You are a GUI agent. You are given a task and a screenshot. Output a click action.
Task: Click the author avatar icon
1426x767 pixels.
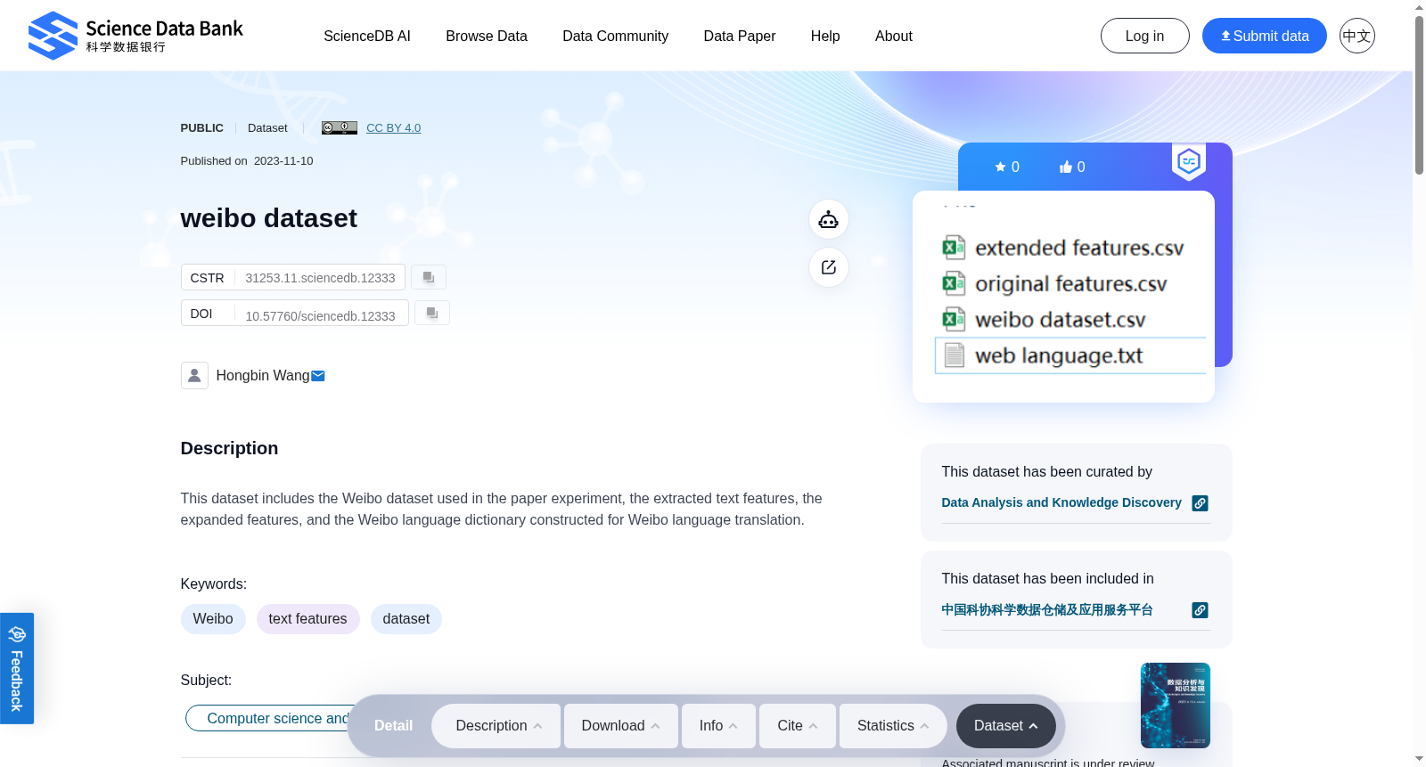194,375
